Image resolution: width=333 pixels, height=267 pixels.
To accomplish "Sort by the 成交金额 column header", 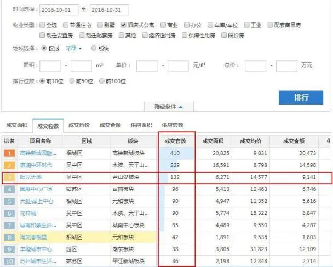I will (x=294, y=141).
